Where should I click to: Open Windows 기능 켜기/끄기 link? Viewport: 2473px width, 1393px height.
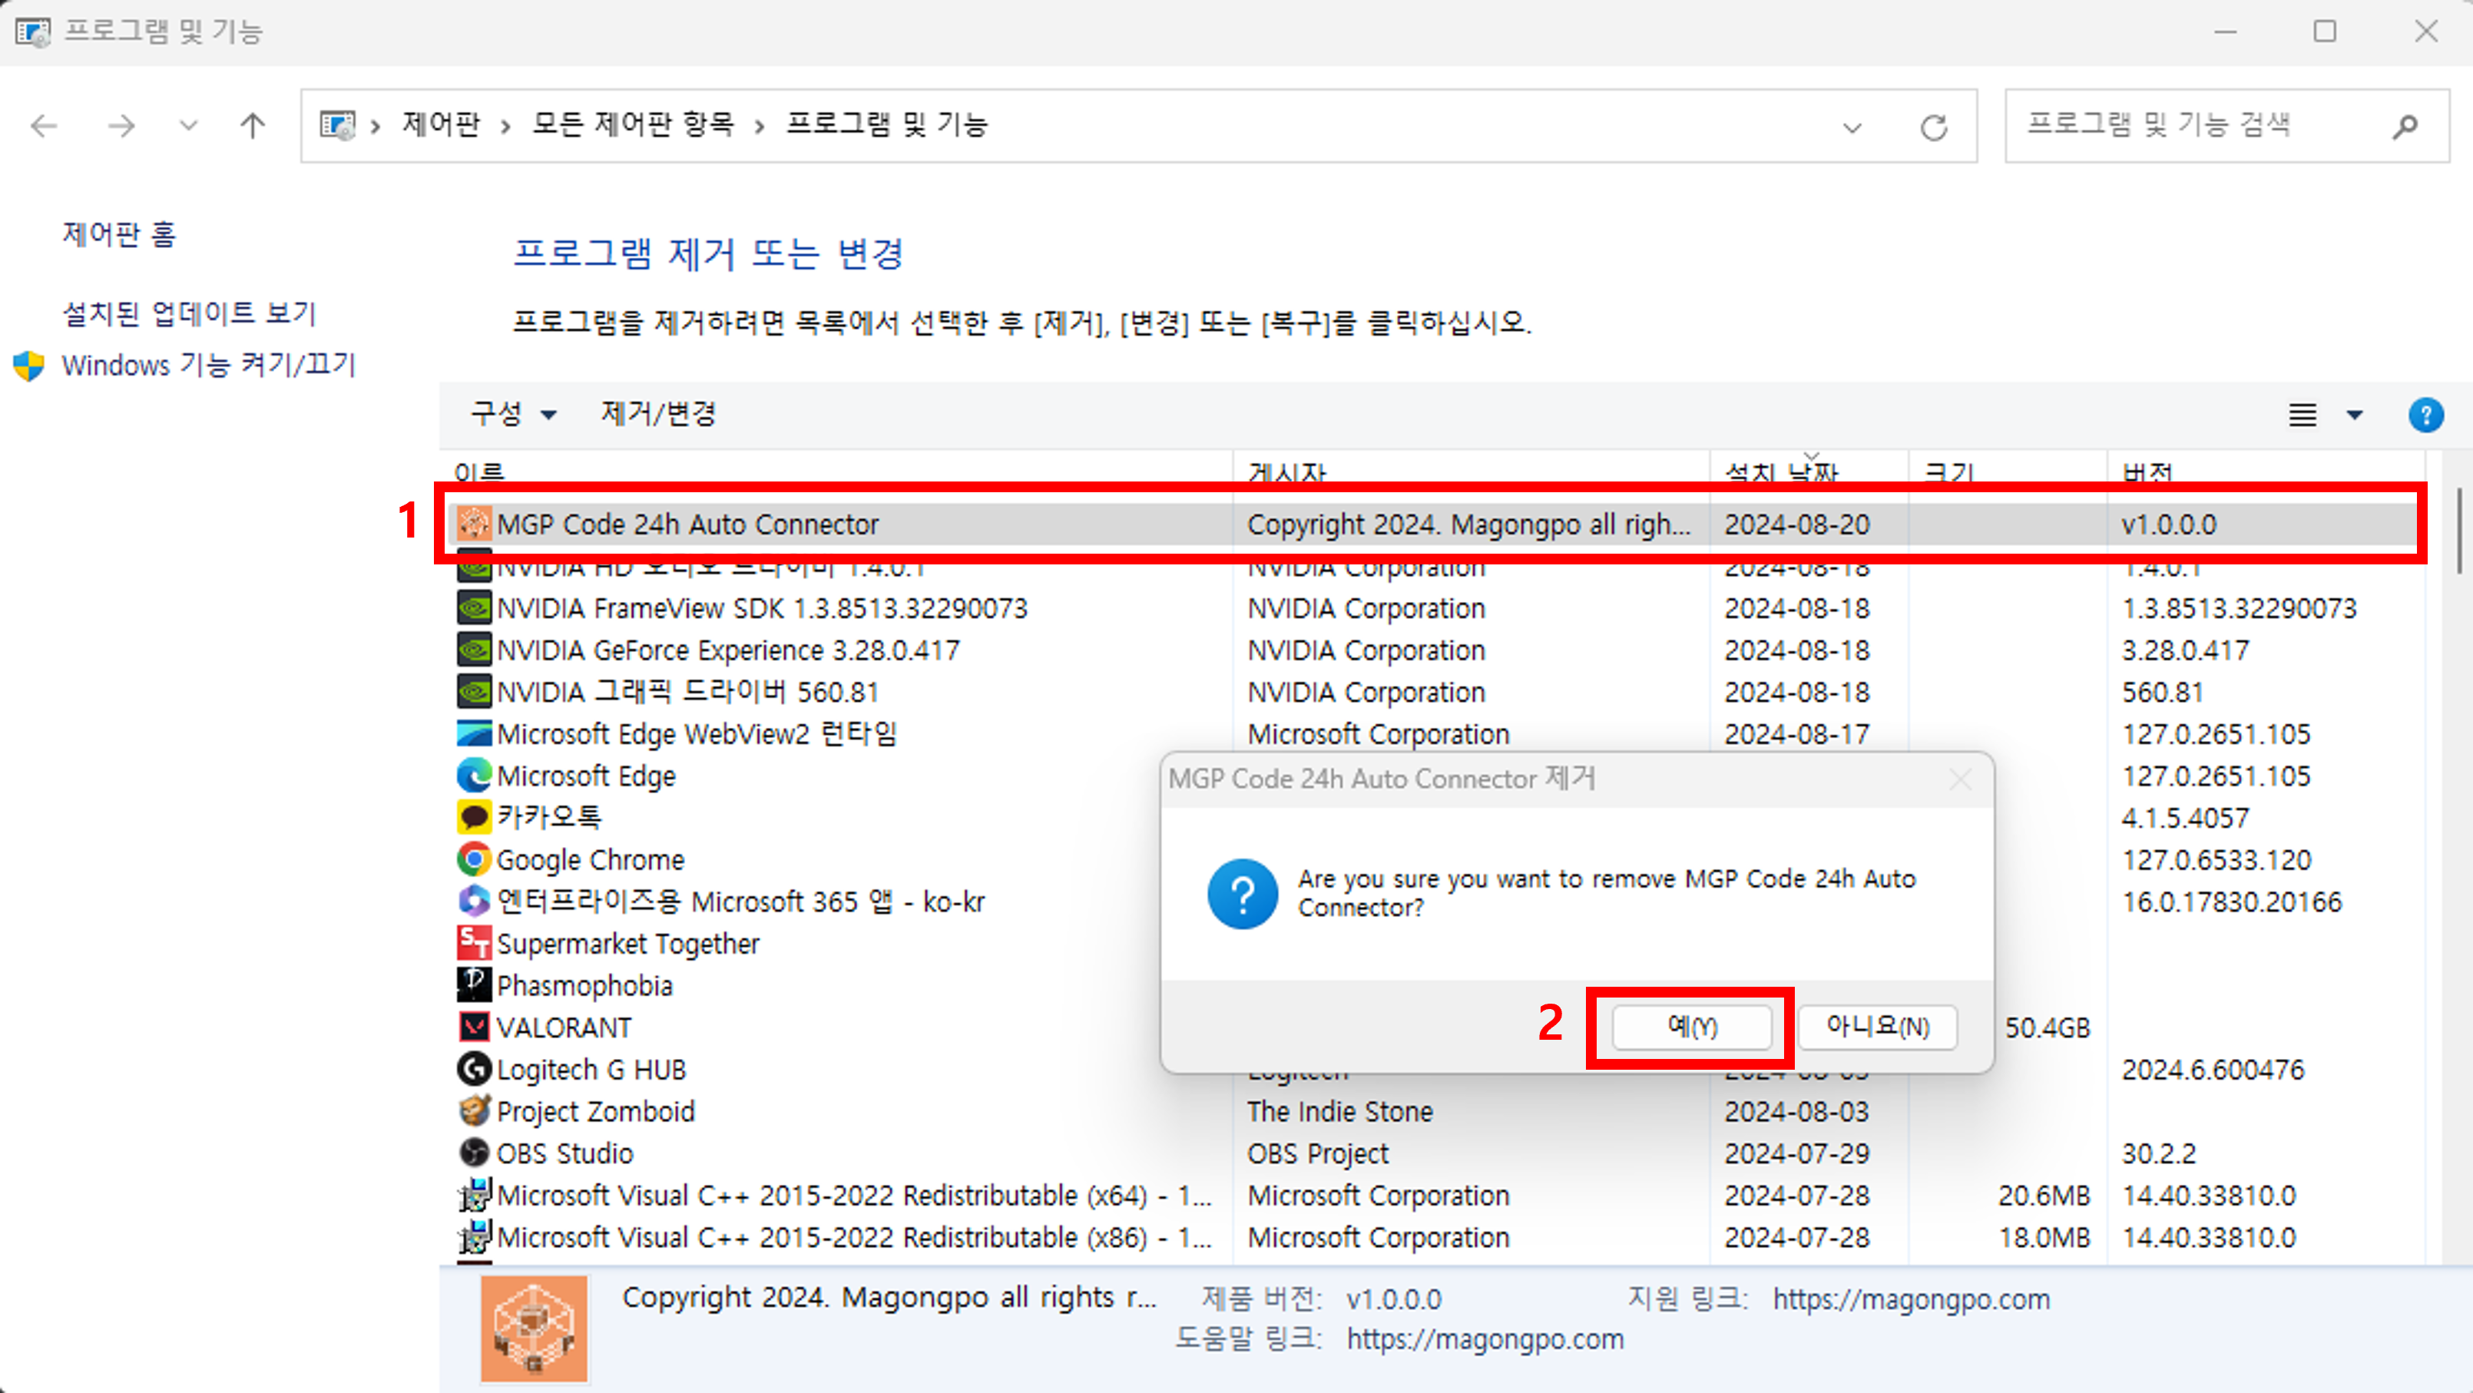pyautogui.click(x=208, y=365)
